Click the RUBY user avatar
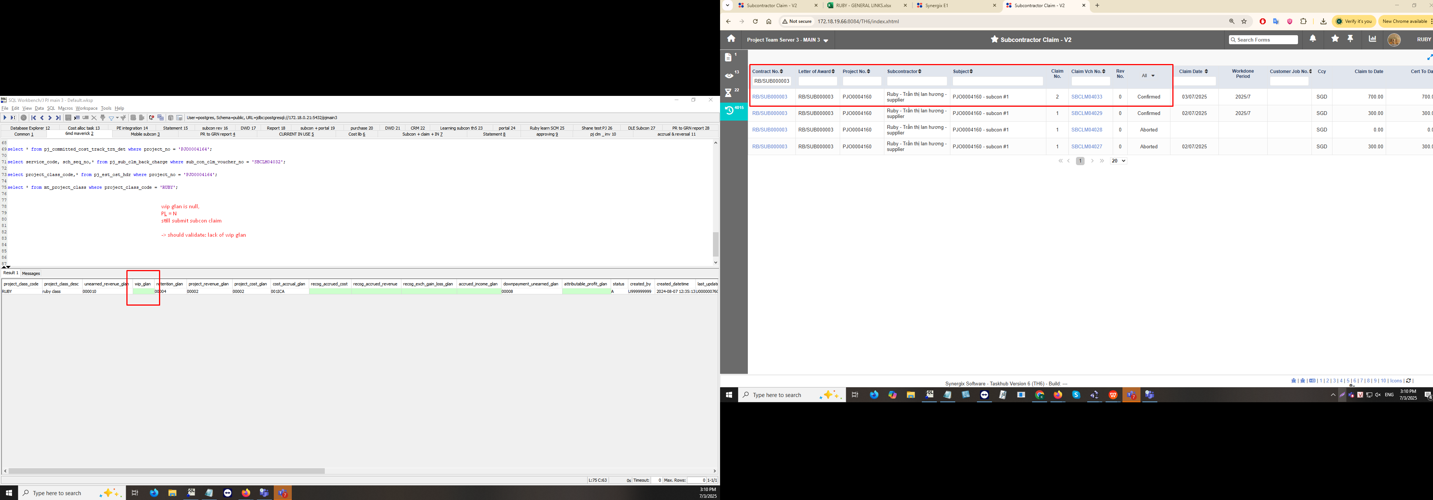1433x500 pixels. 1394,40
